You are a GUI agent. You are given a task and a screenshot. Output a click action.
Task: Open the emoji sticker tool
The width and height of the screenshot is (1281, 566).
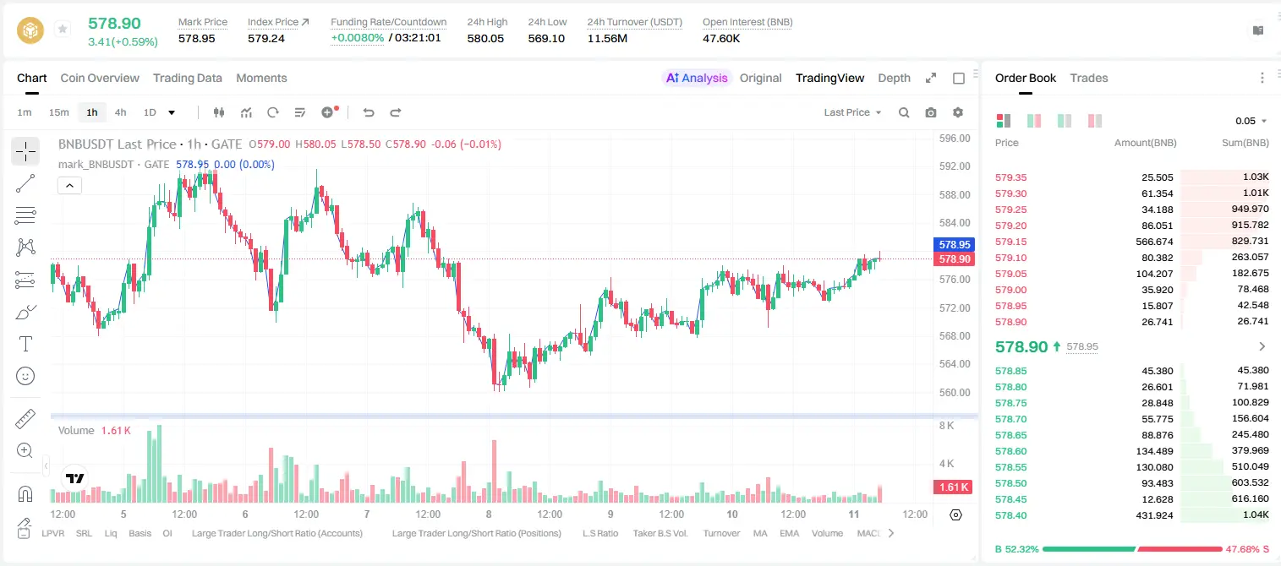point(25,376)
